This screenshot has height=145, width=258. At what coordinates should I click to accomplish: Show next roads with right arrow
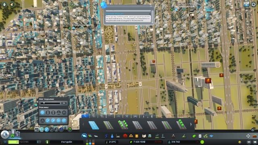[x=191, y=124]
